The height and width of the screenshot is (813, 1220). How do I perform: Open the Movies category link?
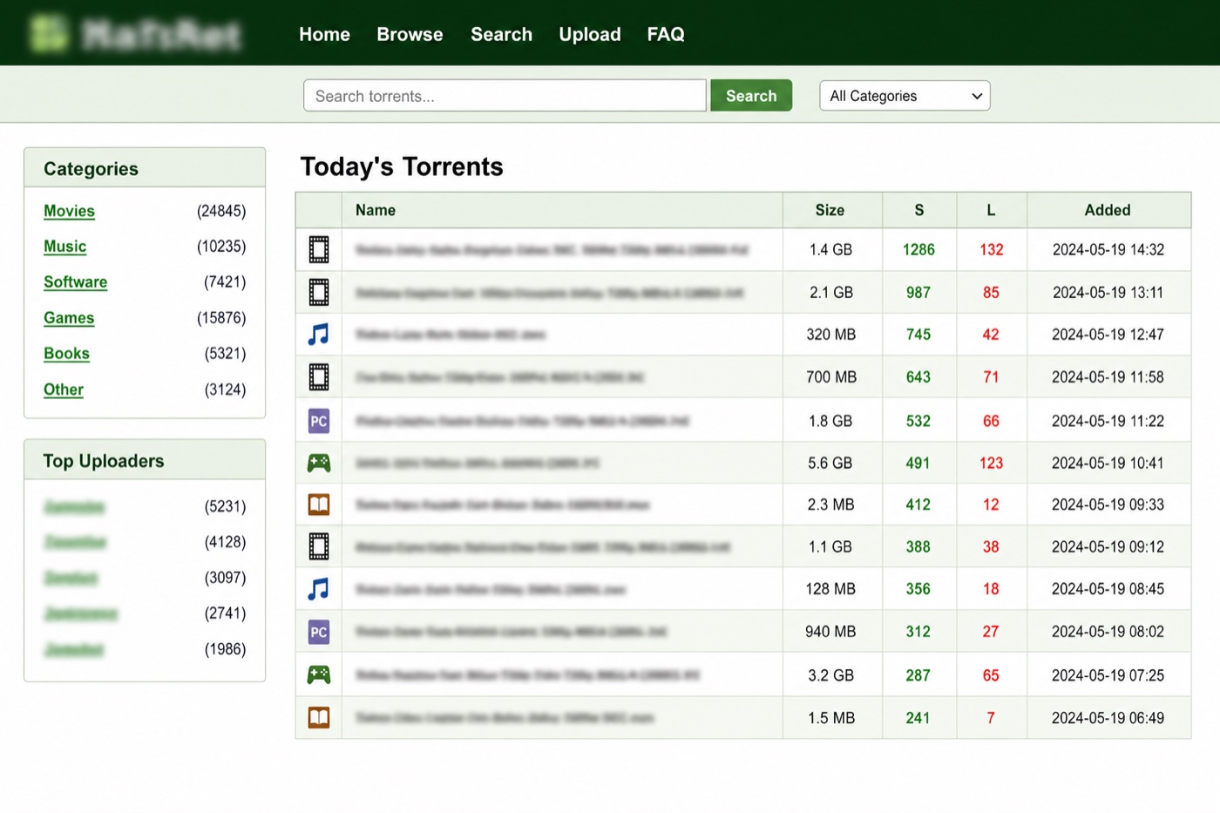[x=69, y=211]
